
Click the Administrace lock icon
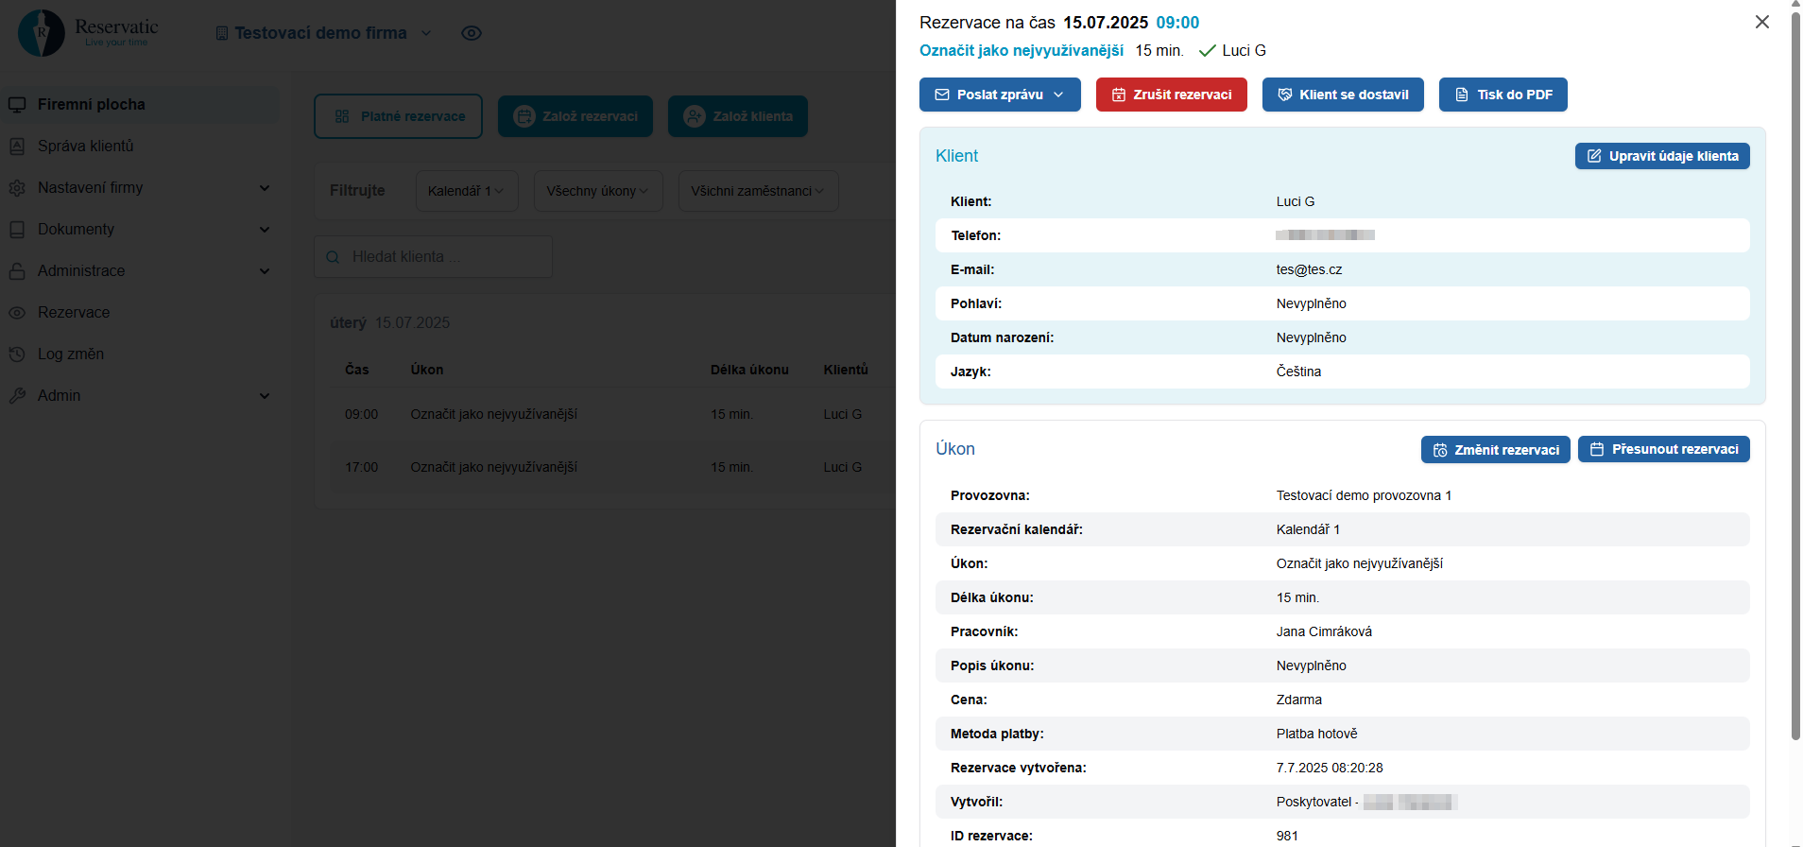click(17, 270)
